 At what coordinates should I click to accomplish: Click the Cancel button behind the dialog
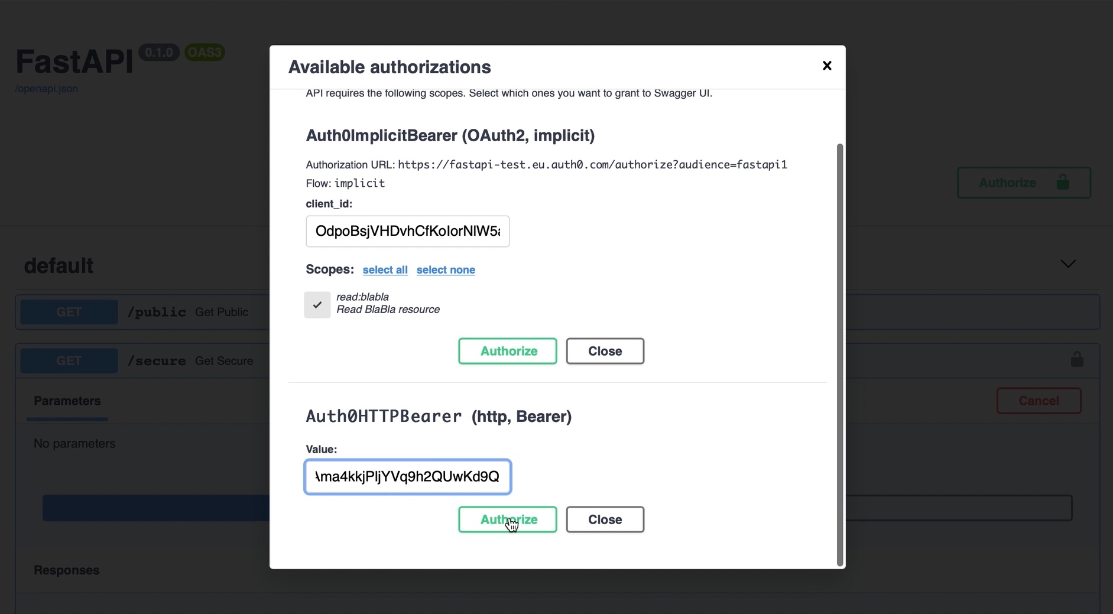click(x=1039, y=401)
